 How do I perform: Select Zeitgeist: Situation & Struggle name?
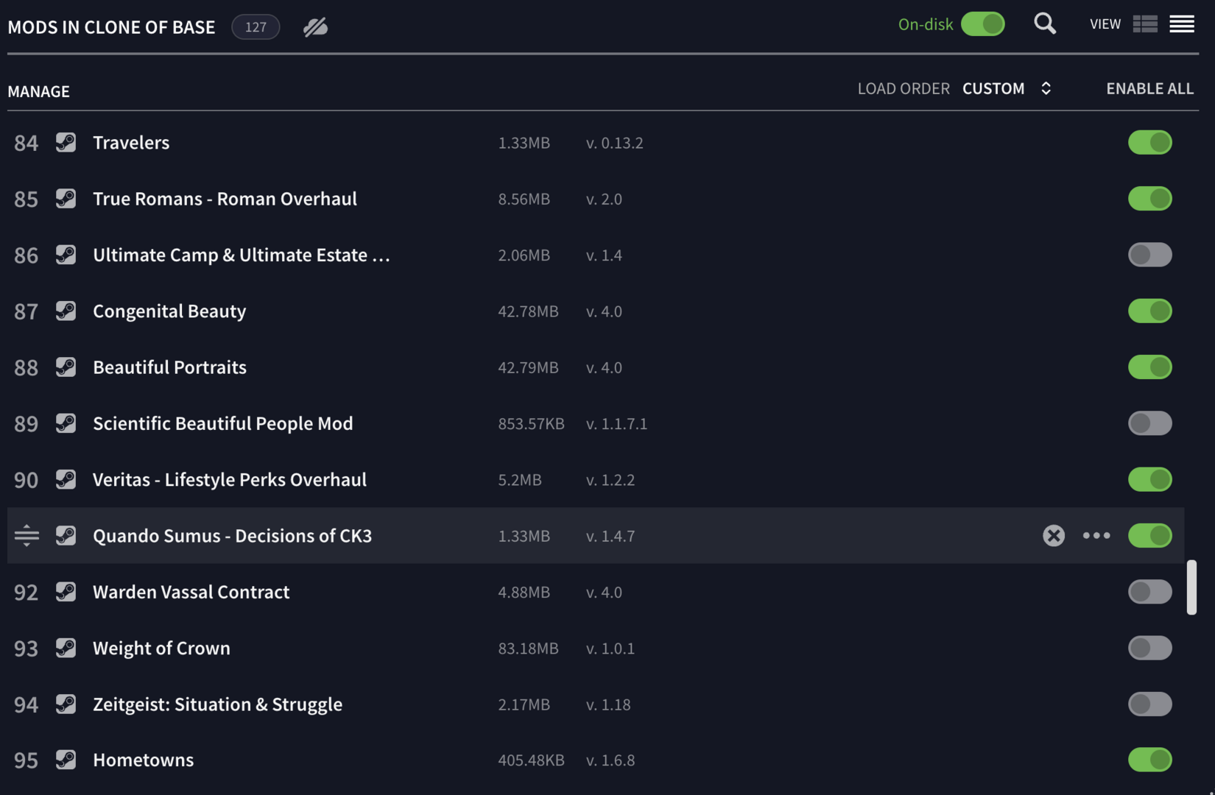coord(218,704)
